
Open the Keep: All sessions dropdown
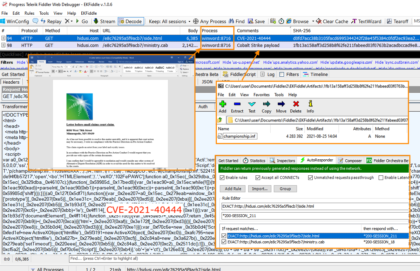coord(170,21)
